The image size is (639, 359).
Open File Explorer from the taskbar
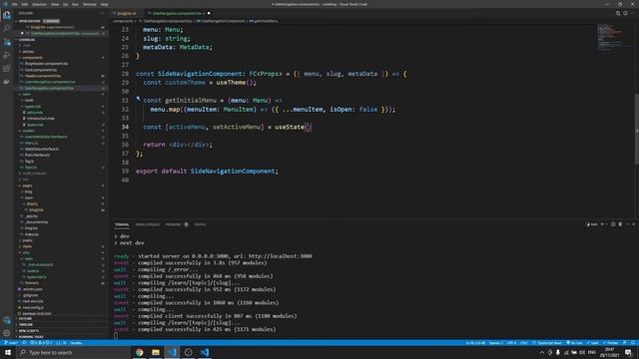pos(156,352)
